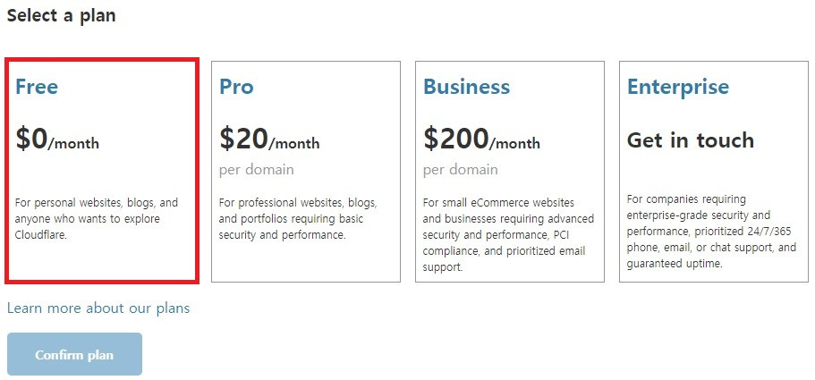This screenshot has width=815, height=380.
Task: Click the Get in touch text
Action: click(x=690, y=140)
